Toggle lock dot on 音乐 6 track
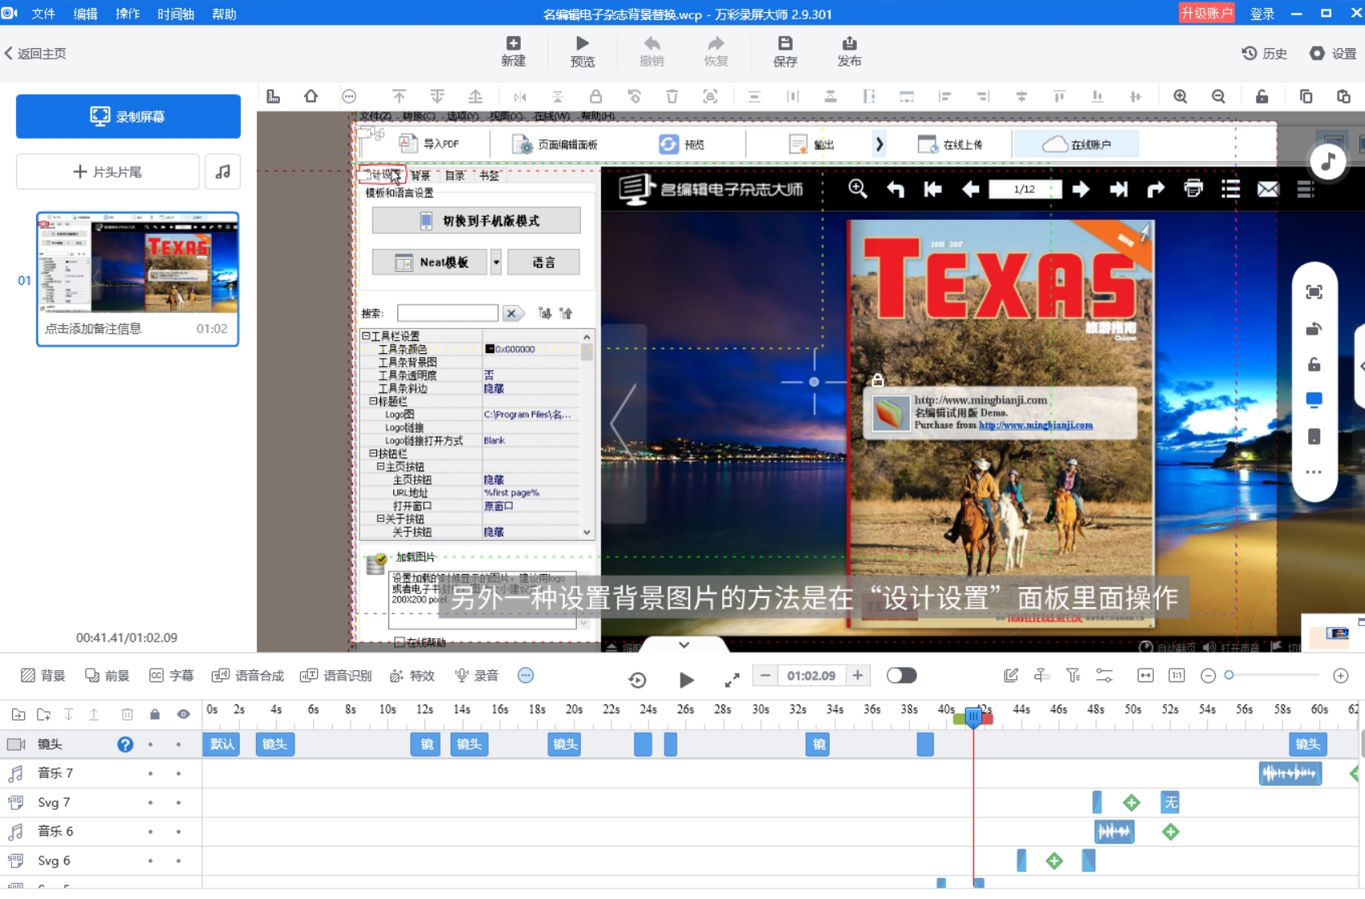This screenshot has height=899, width=1365. tap(150, 832)
